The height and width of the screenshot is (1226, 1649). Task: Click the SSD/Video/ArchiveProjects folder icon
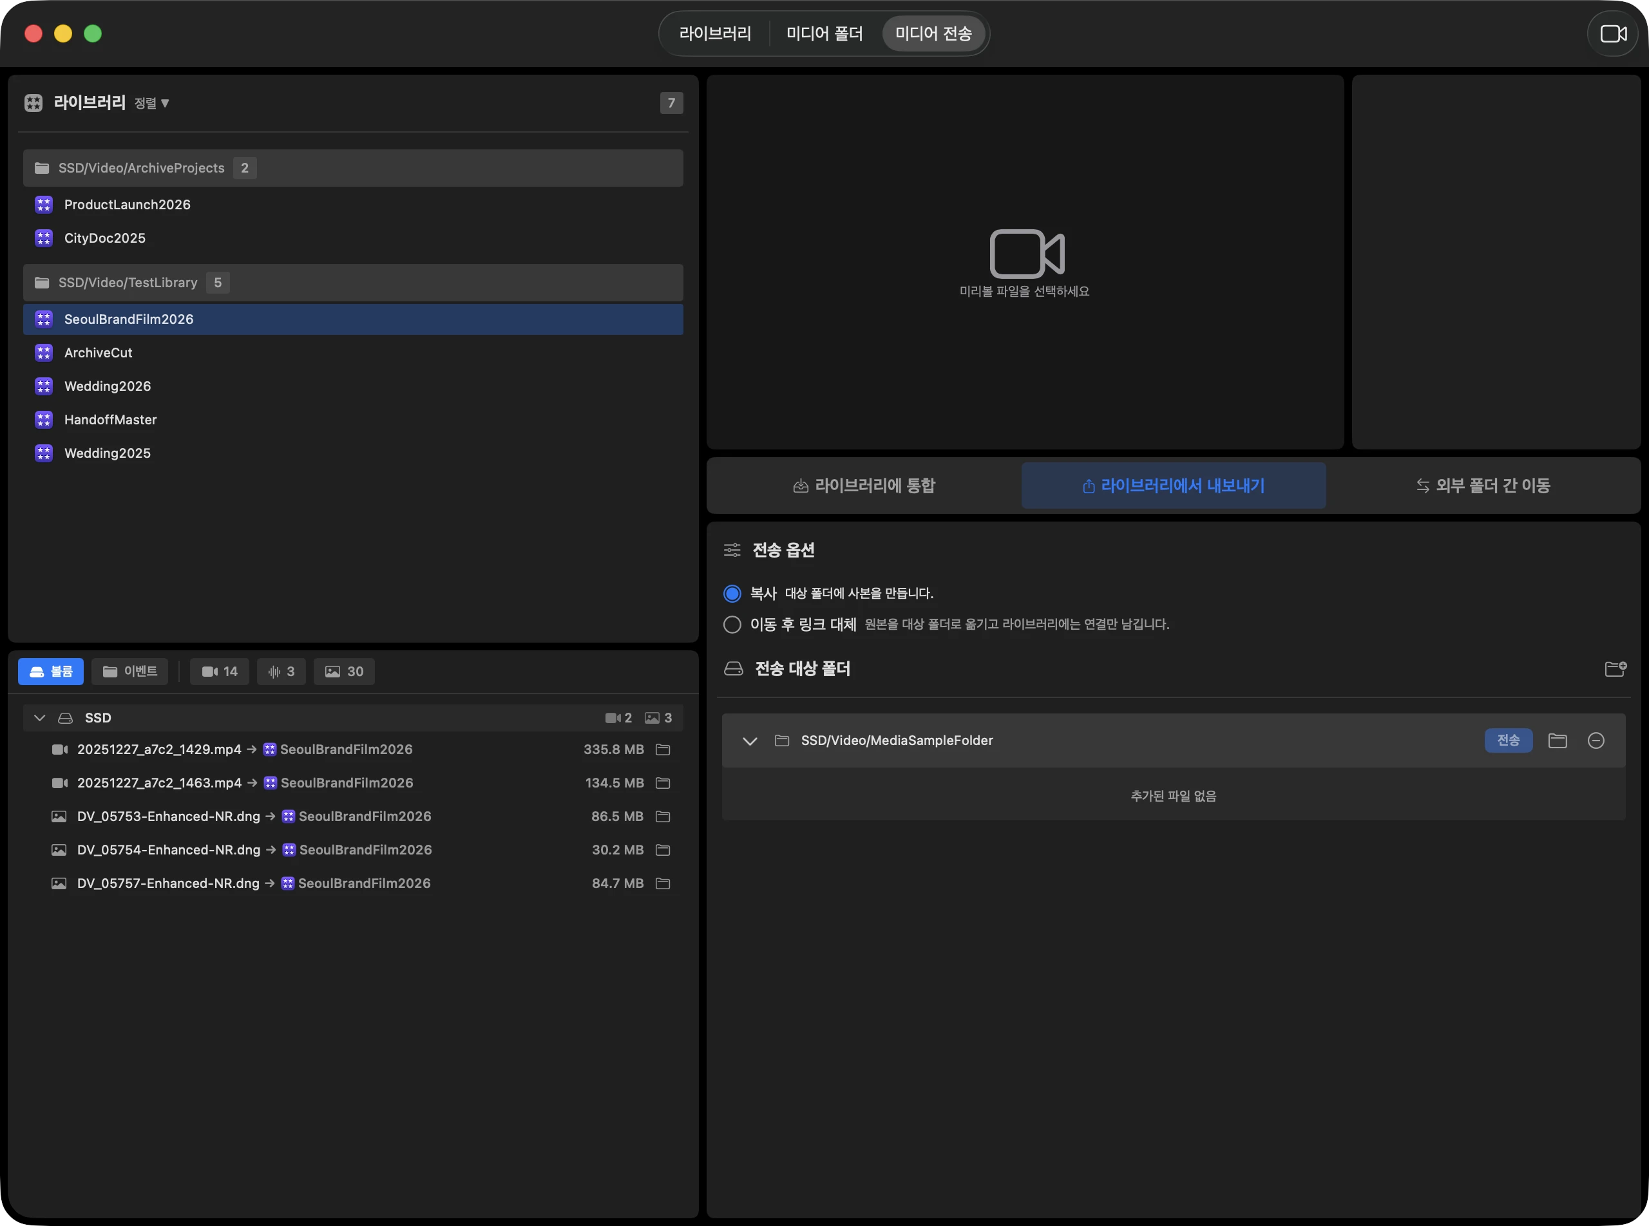tap(43, 169)
